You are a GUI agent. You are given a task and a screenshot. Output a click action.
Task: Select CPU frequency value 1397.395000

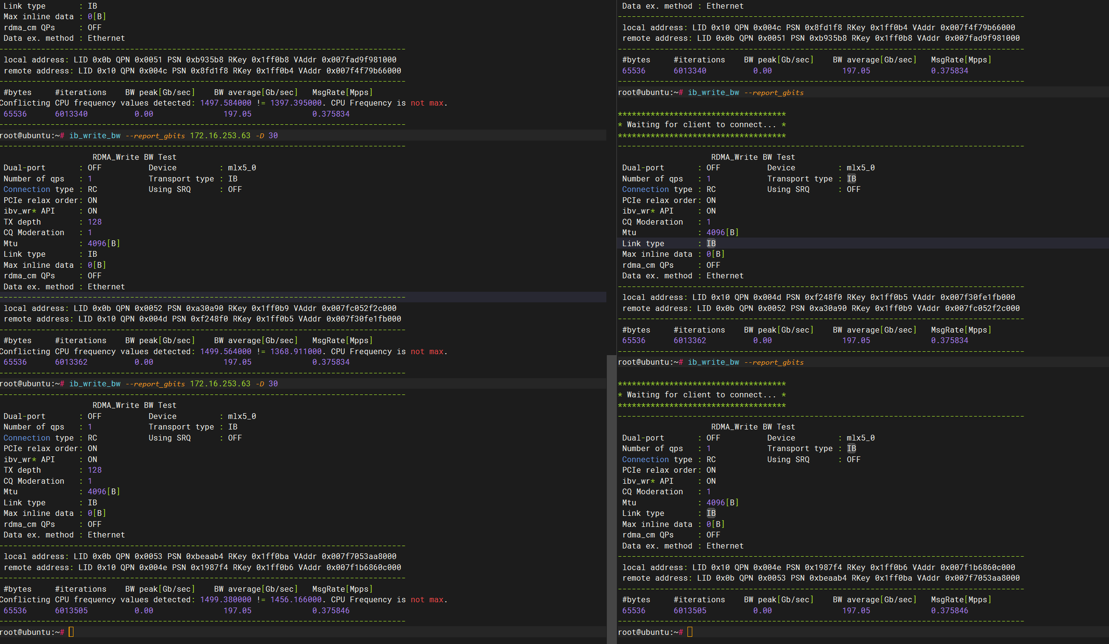click(296, 103)
